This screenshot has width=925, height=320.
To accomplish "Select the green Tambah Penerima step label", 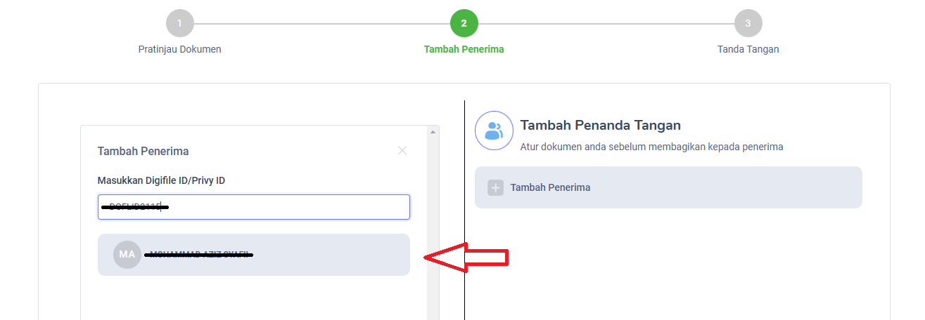I will (464, 49).
